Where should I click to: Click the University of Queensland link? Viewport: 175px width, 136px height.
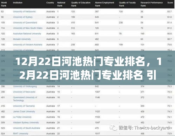tap(25, 22)
